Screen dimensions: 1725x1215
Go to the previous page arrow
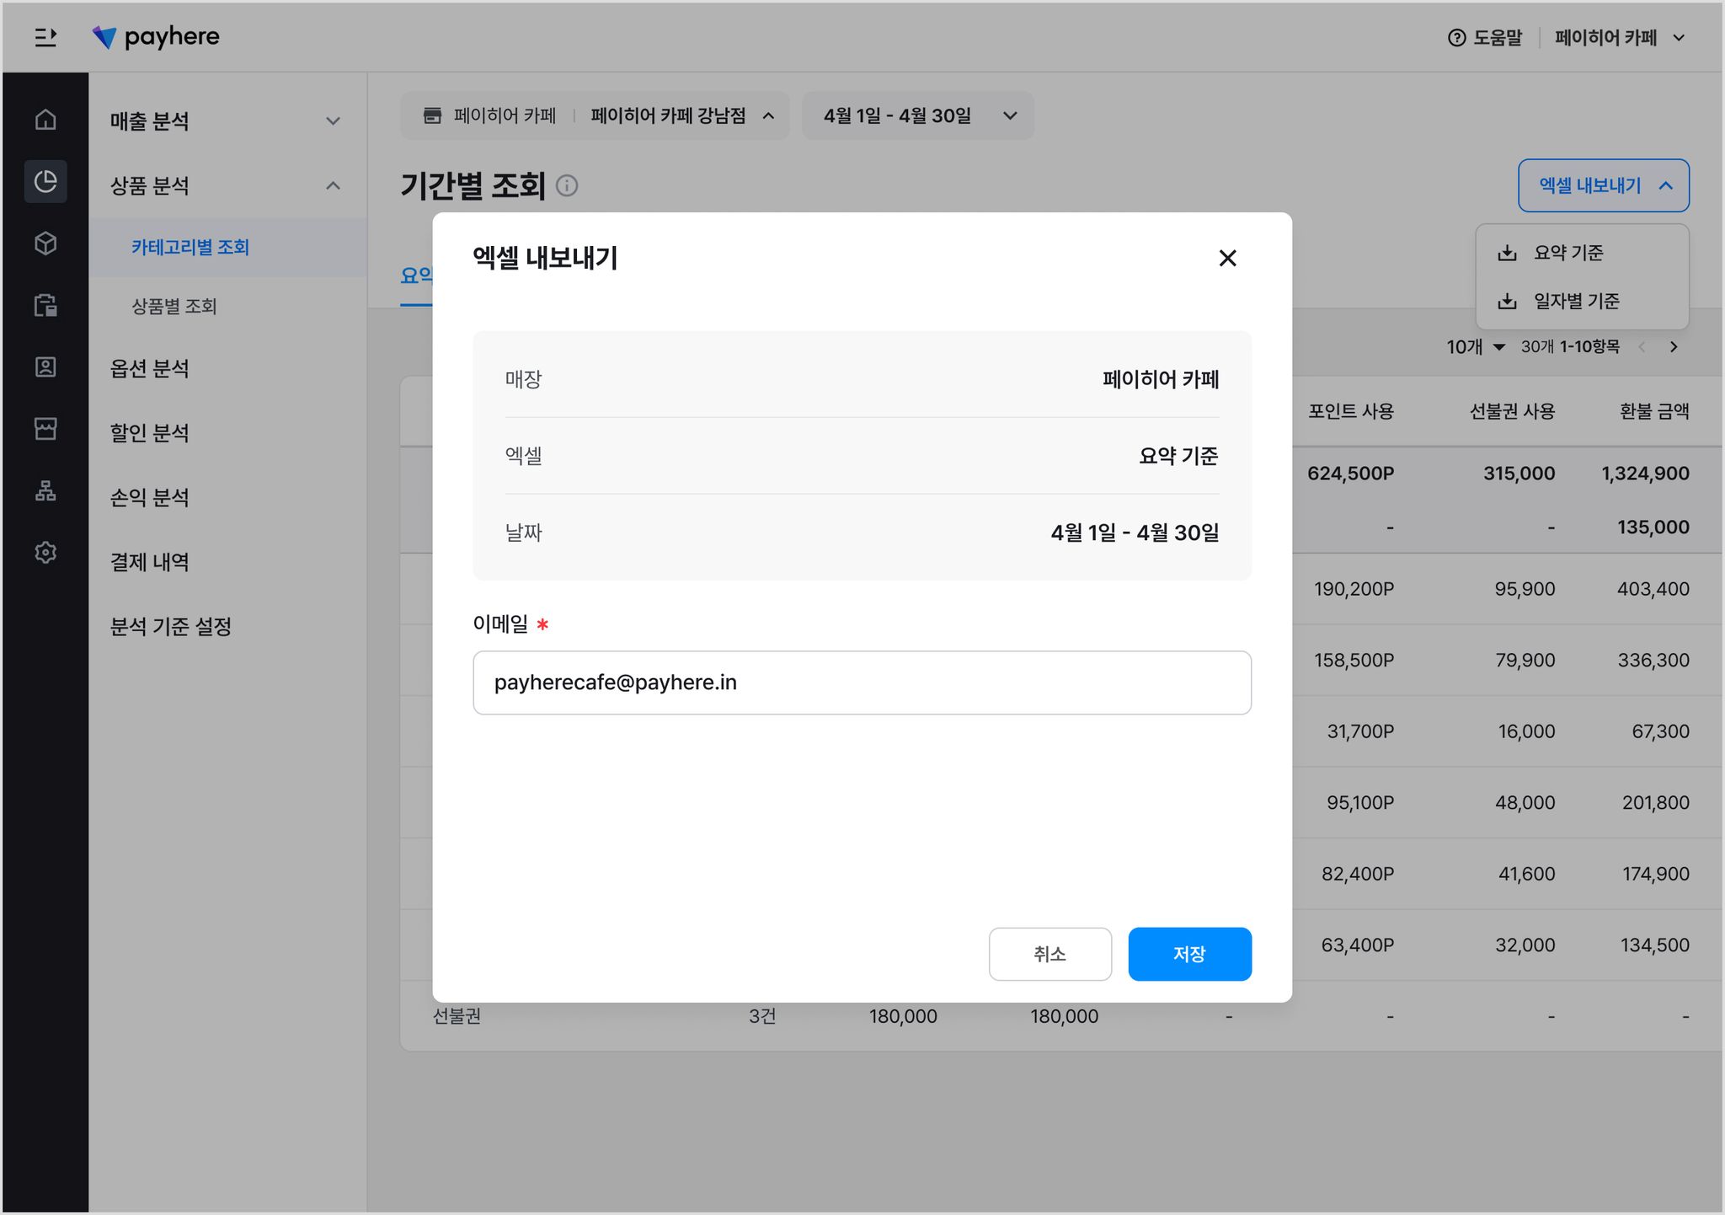pos(1642,347)
